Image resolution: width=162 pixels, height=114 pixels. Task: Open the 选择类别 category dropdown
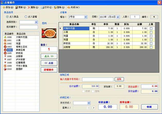pyautogui.click(x=36, y=22)
